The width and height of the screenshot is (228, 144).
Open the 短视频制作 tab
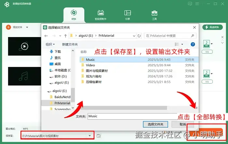pos(100,15)
